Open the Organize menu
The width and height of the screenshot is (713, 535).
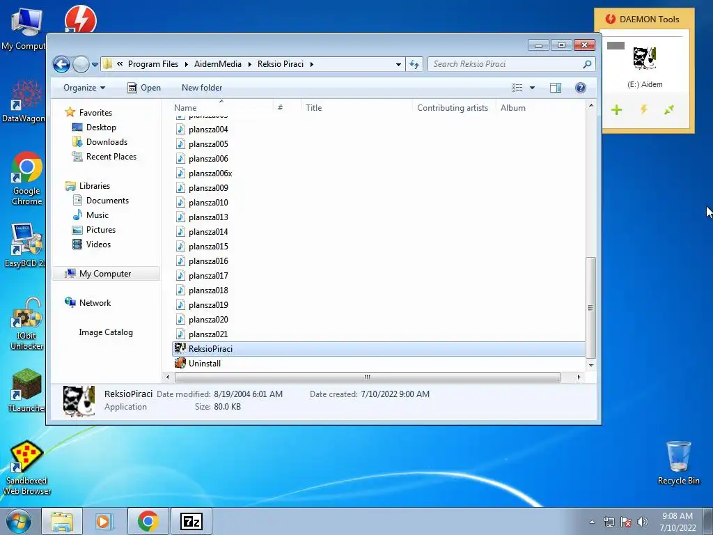tap(84, 88)
